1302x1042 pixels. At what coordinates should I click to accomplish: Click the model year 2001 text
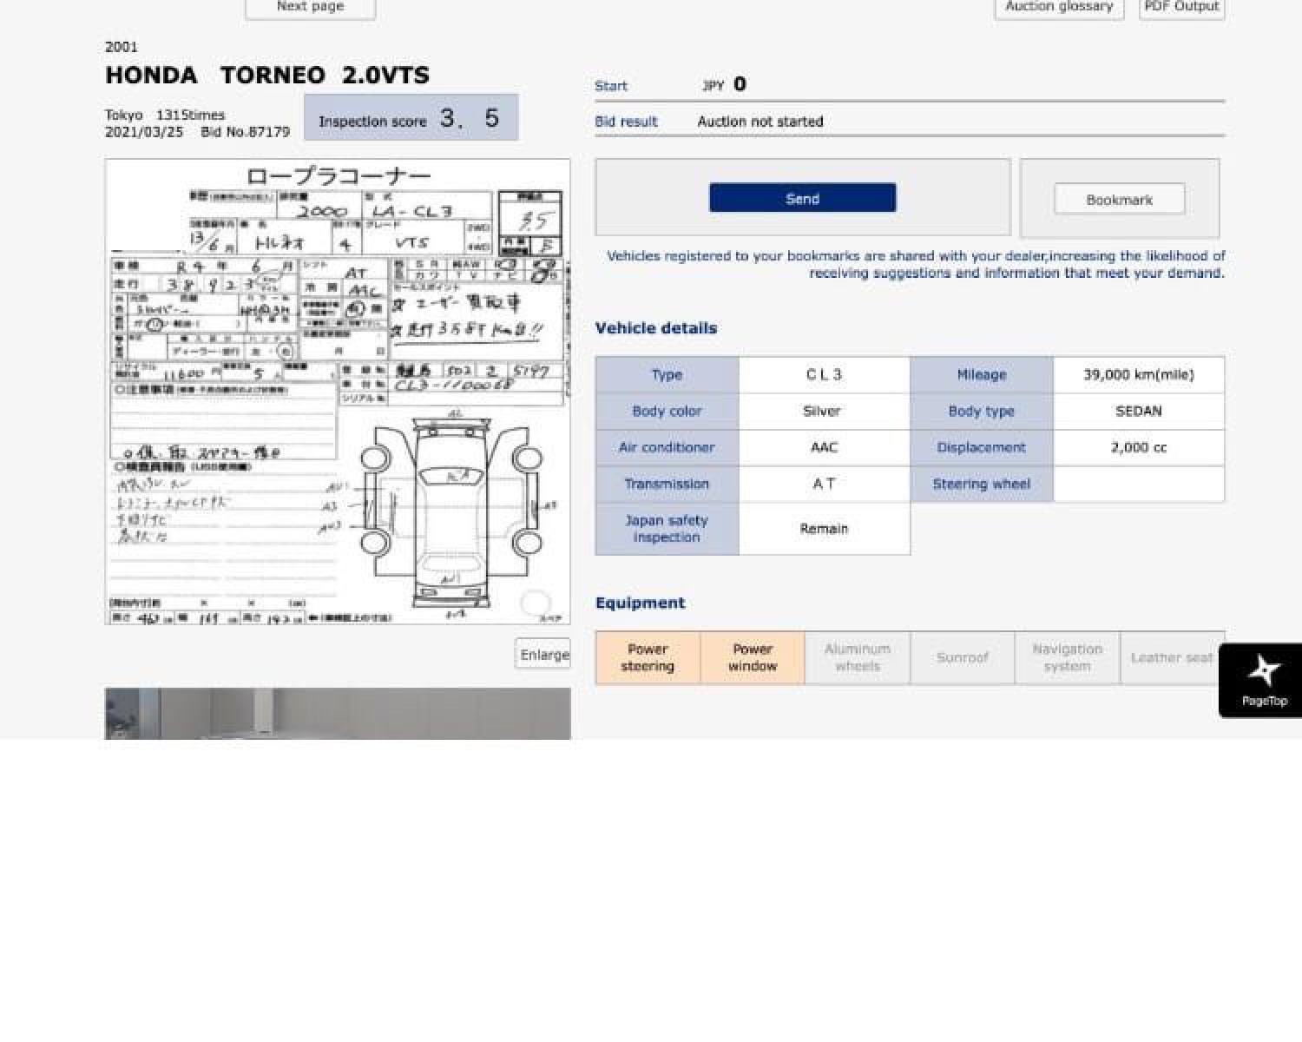coord(121,47)
